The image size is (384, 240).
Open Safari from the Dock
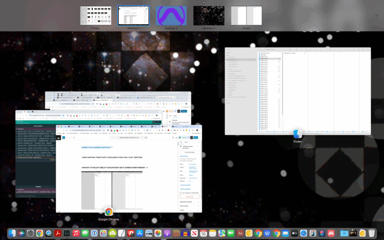[303, 233]
